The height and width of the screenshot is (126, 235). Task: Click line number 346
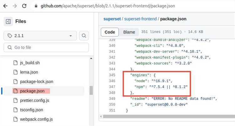point(112,81)
